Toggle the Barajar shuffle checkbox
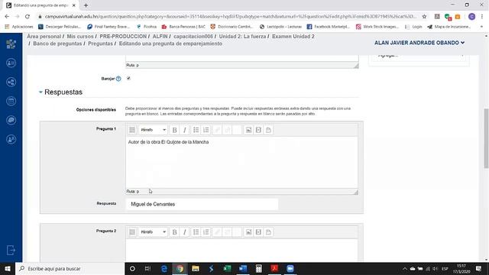489x275 pixels. [x=128, y=78]
